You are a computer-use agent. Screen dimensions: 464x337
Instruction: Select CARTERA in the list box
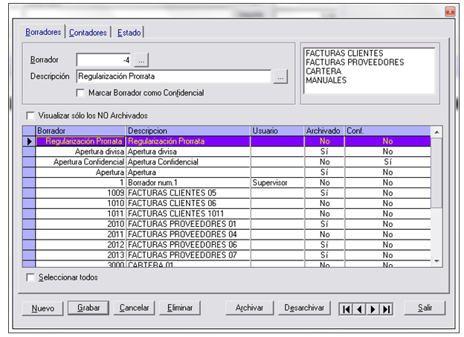323,71
